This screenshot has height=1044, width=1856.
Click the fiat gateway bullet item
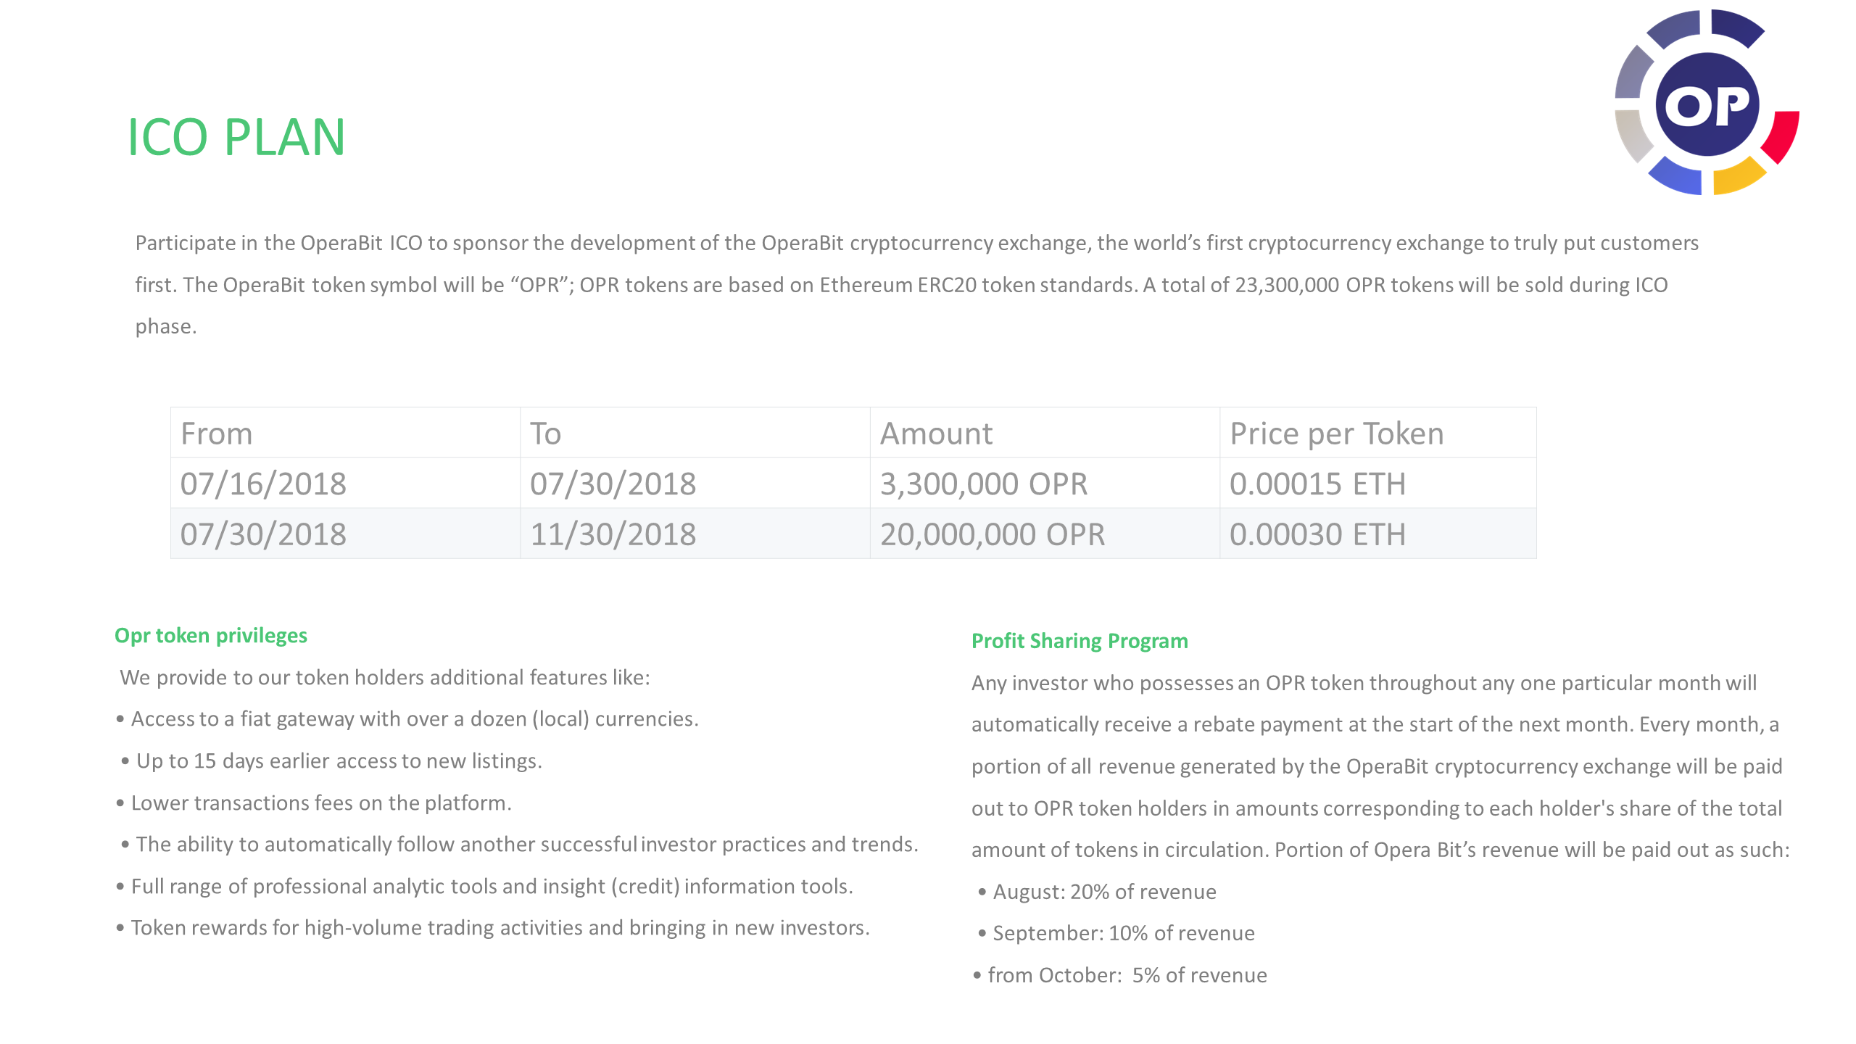pyautogui.click(x=407, y=719)
